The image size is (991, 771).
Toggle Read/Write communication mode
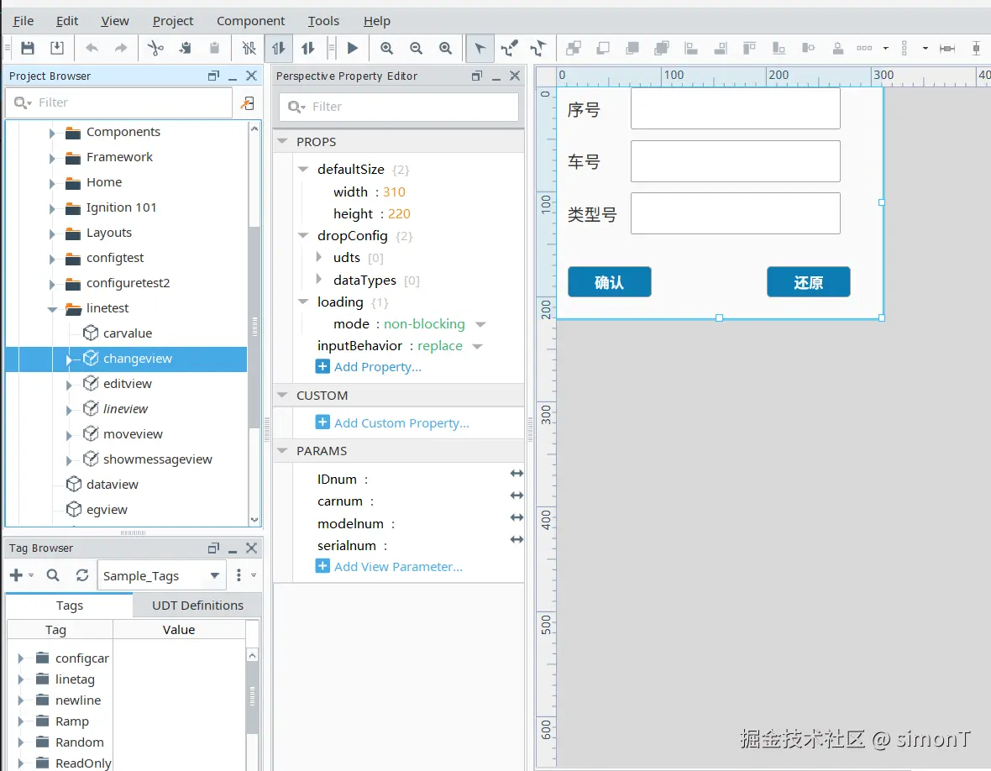307,48
